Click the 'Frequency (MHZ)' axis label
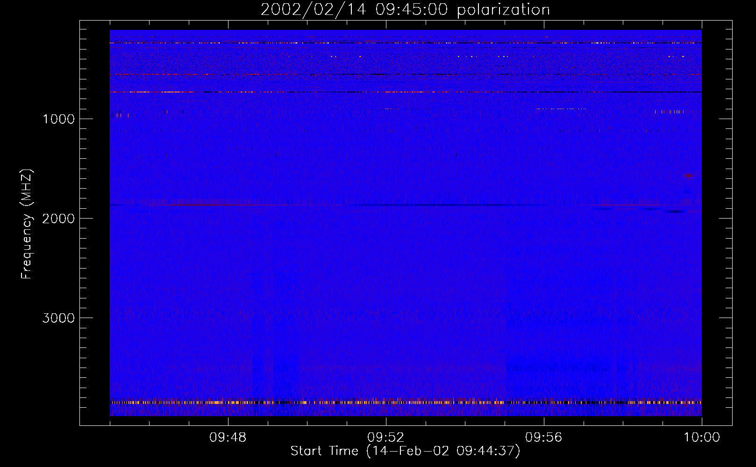Image resolution: width=756 pixels, height=467 pixels. click(27, 224)
